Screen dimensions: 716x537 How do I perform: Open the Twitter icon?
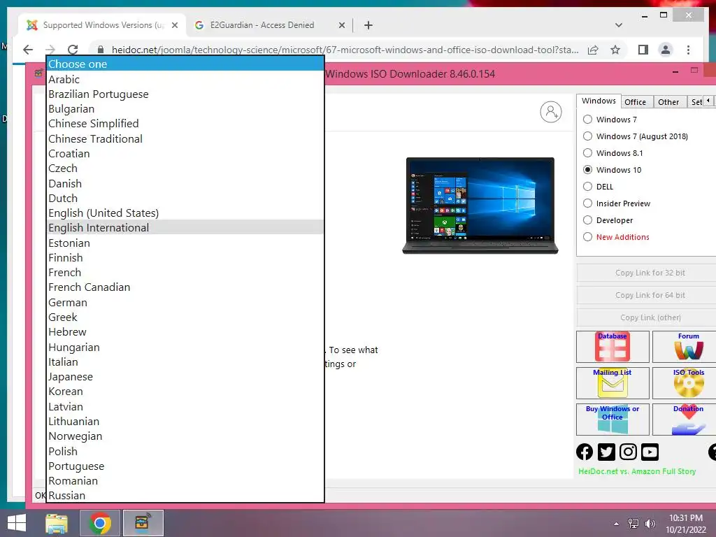606,452
